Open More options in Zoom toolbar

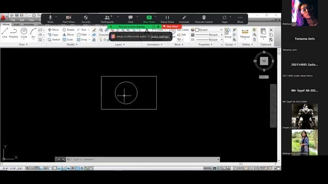[240, 19]
